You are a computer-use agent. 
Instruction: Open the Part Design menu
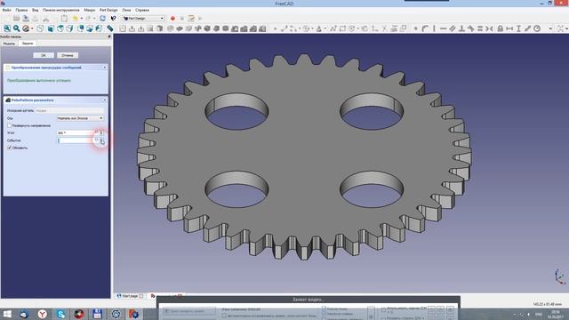pyautogui.click(x=108, y=10)
